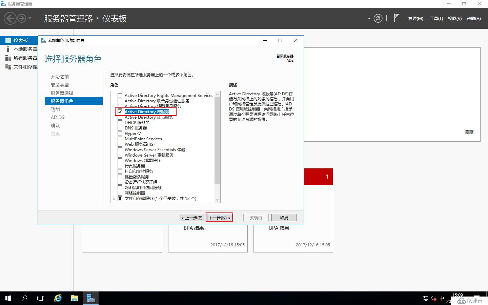Select 文件和存储 in the sidebar
The width and height of the screenshot is (488, 305).
click(19, 67)
